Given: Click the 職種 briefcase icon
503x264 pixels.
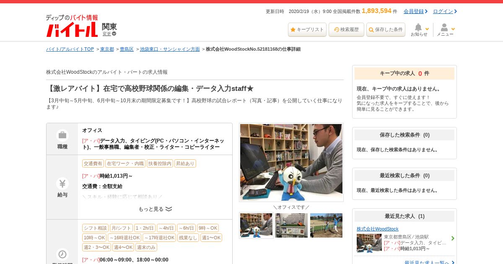Looking at the screenshot, I should (62, 135).
